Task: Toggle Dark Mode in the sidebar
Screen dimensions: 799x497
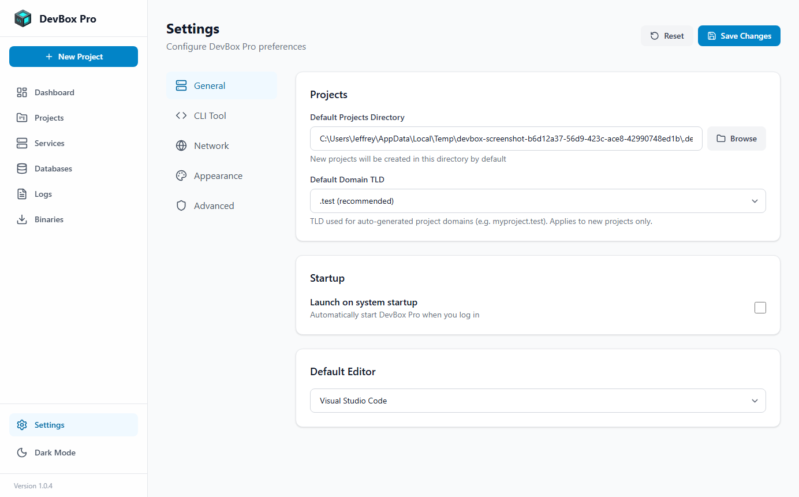Action: pos(21,453)
